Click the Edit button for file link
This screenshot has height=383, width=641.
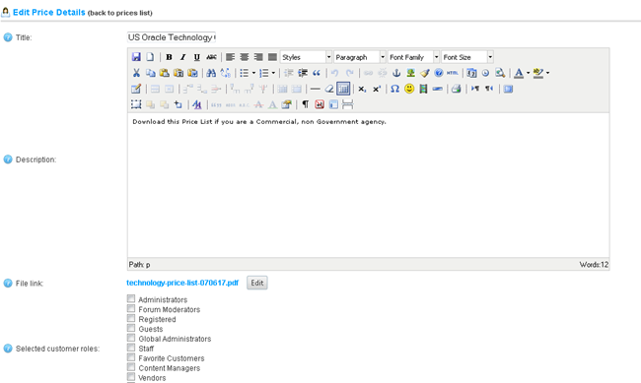click(x=257, y=283)
